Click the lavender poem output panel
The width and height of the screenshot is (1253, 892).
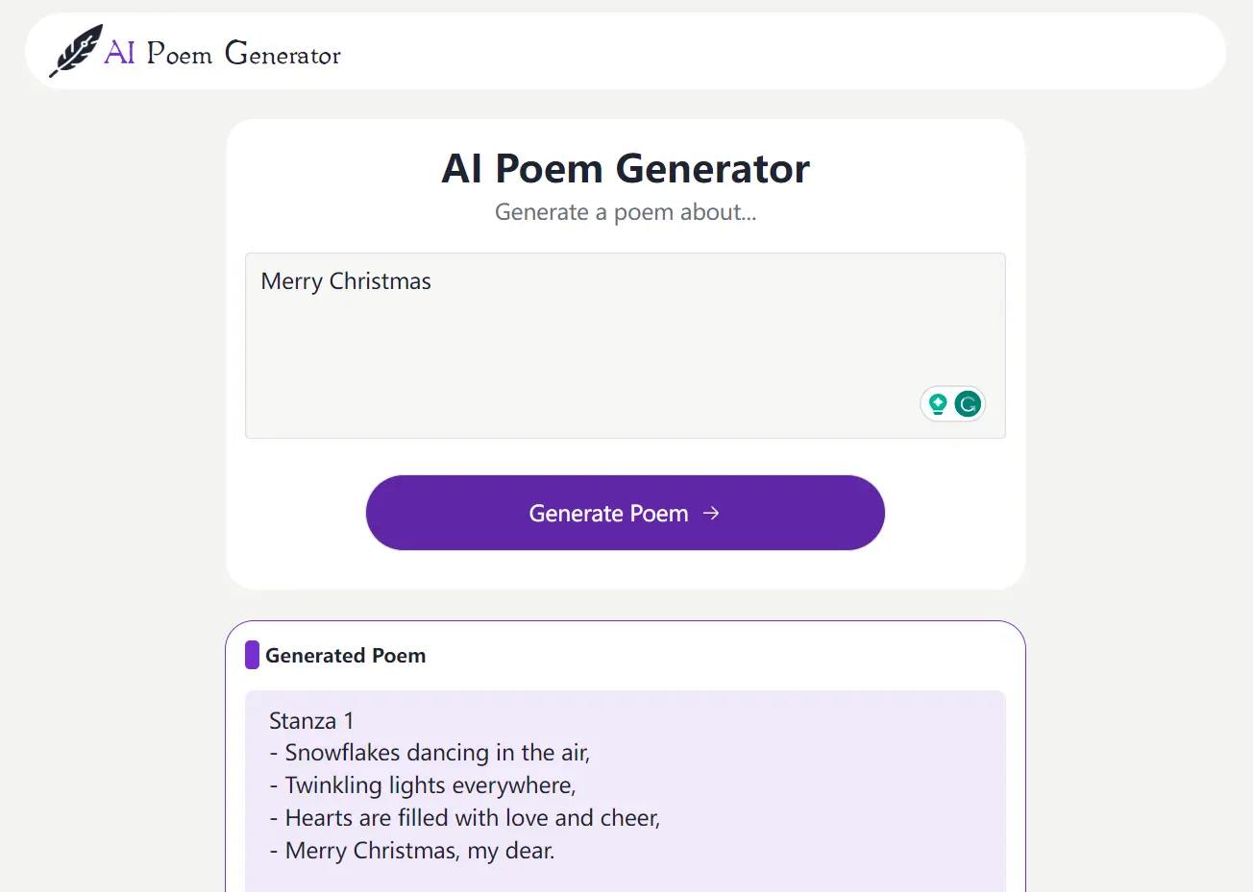click(625, 787)
